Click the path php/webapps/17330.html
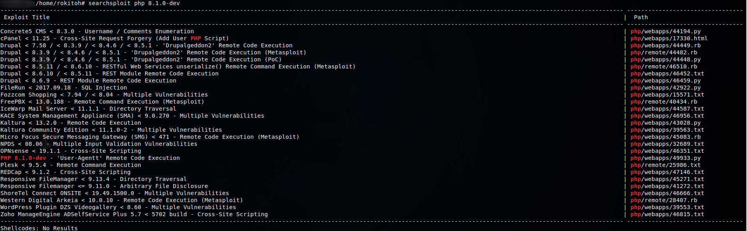747x231 pixels. click(669, 38)
